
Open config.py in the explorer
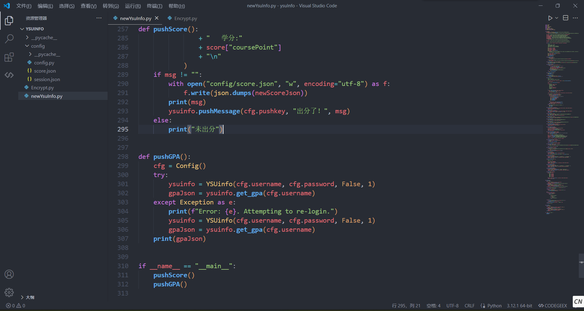point(63,63)
